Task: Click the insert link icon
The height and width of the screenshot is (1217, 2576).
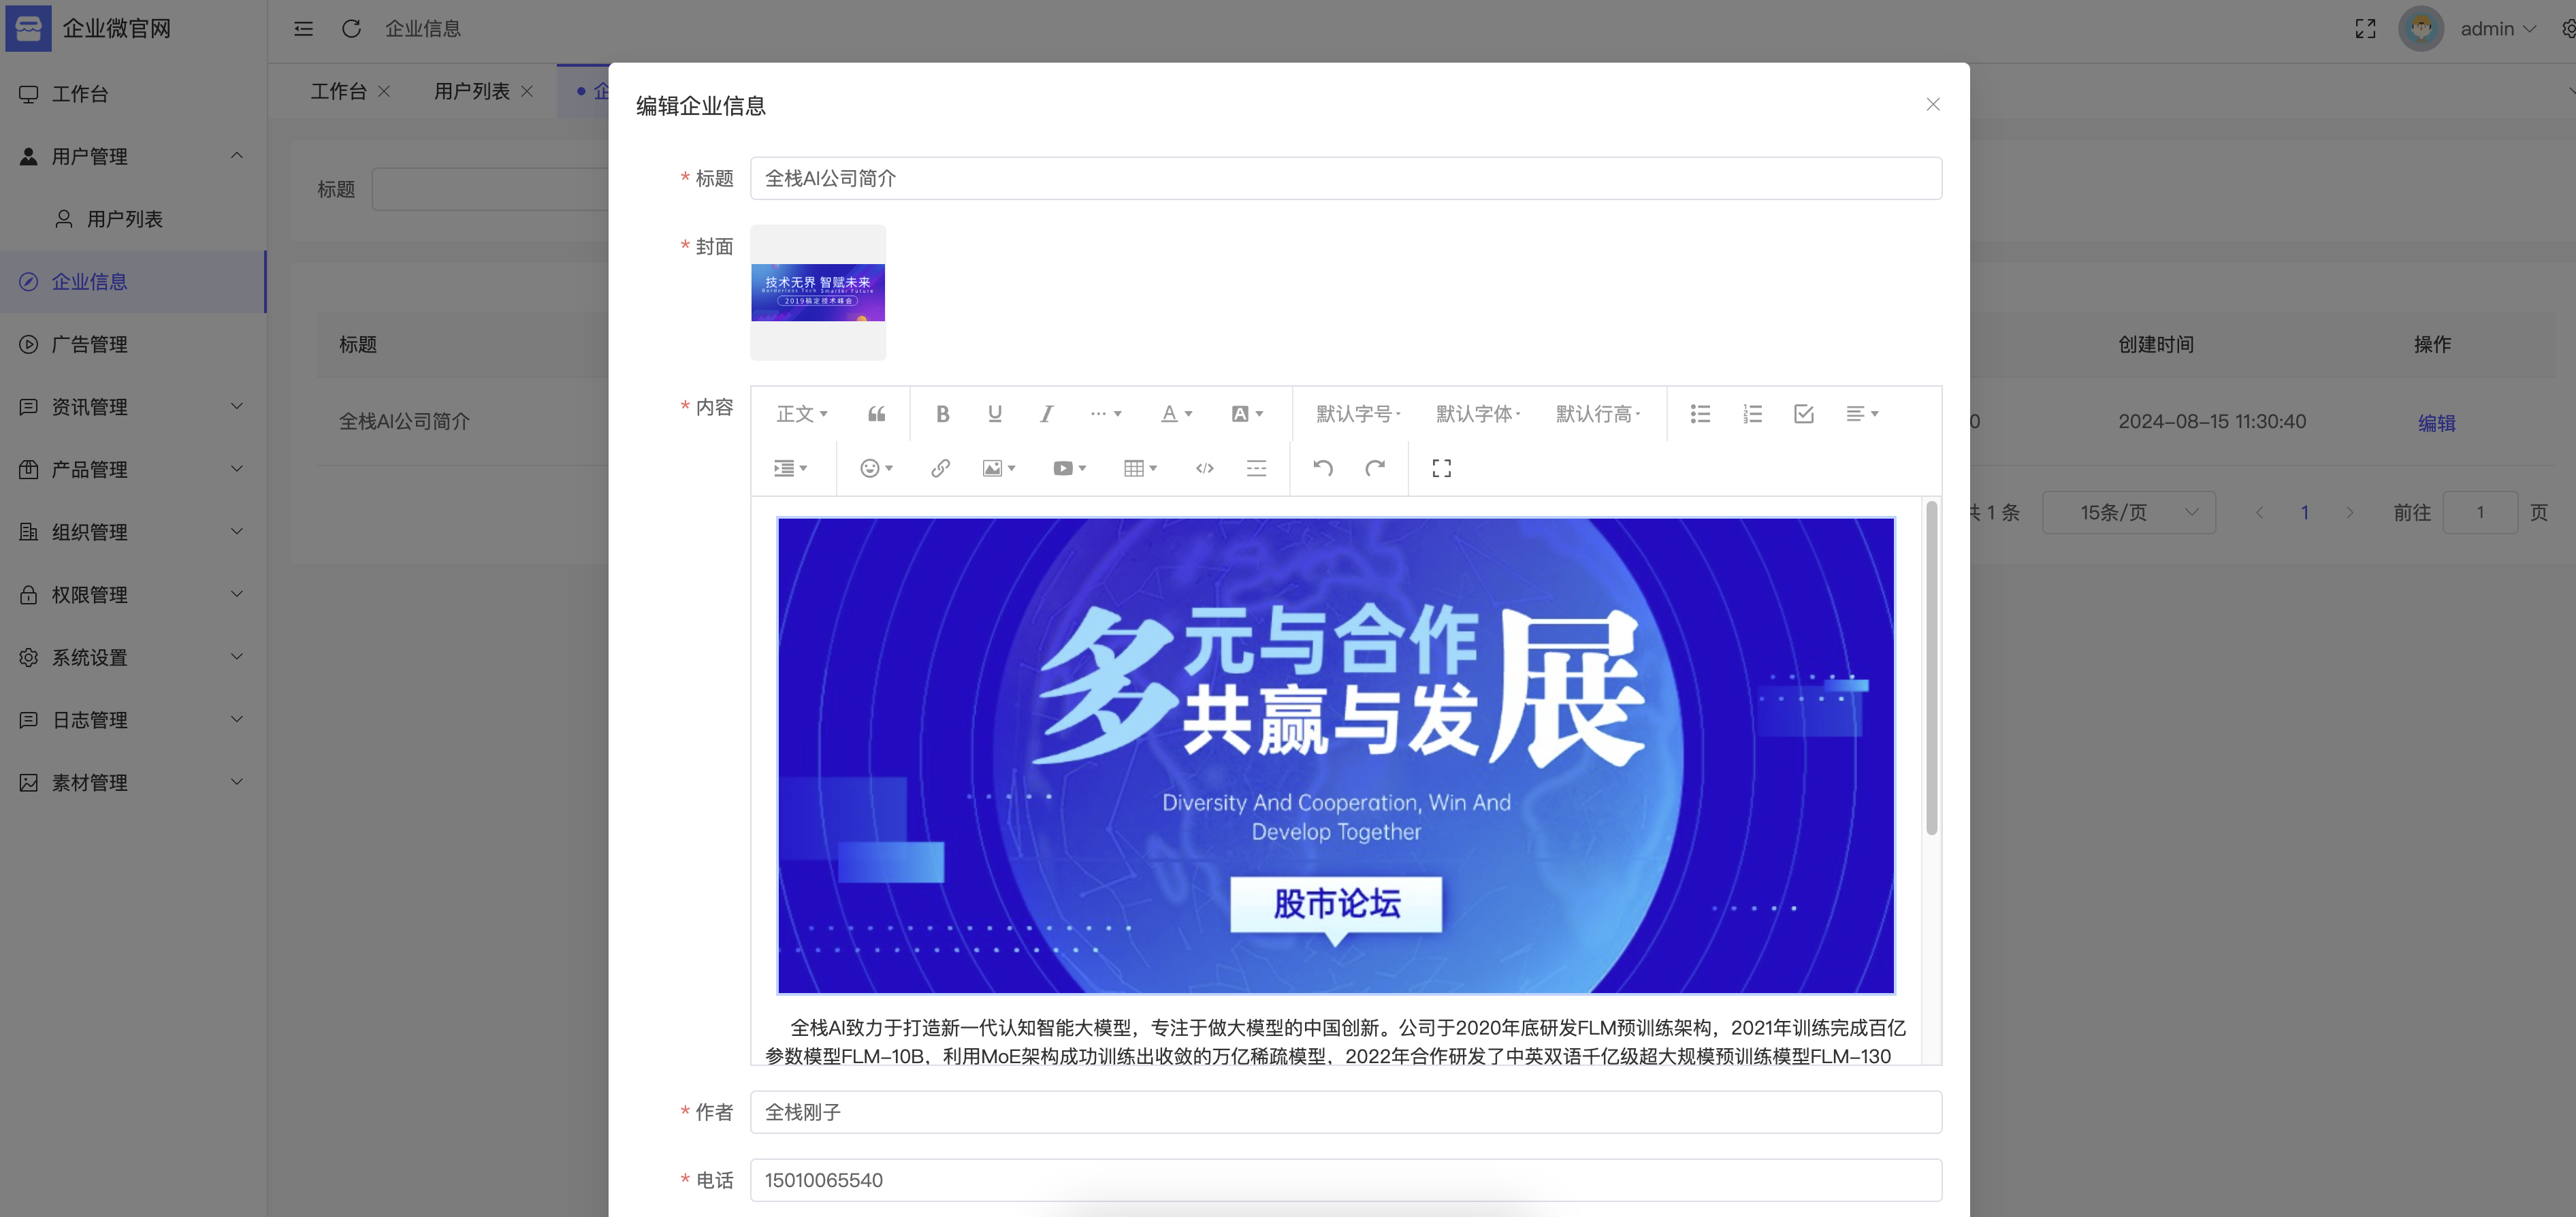Action: 940,468
